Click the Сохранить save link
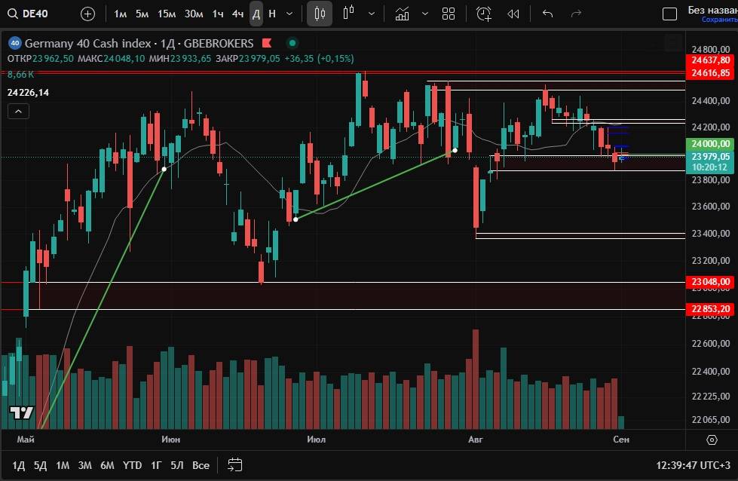The image size is (738, 481). coord(719,20)
